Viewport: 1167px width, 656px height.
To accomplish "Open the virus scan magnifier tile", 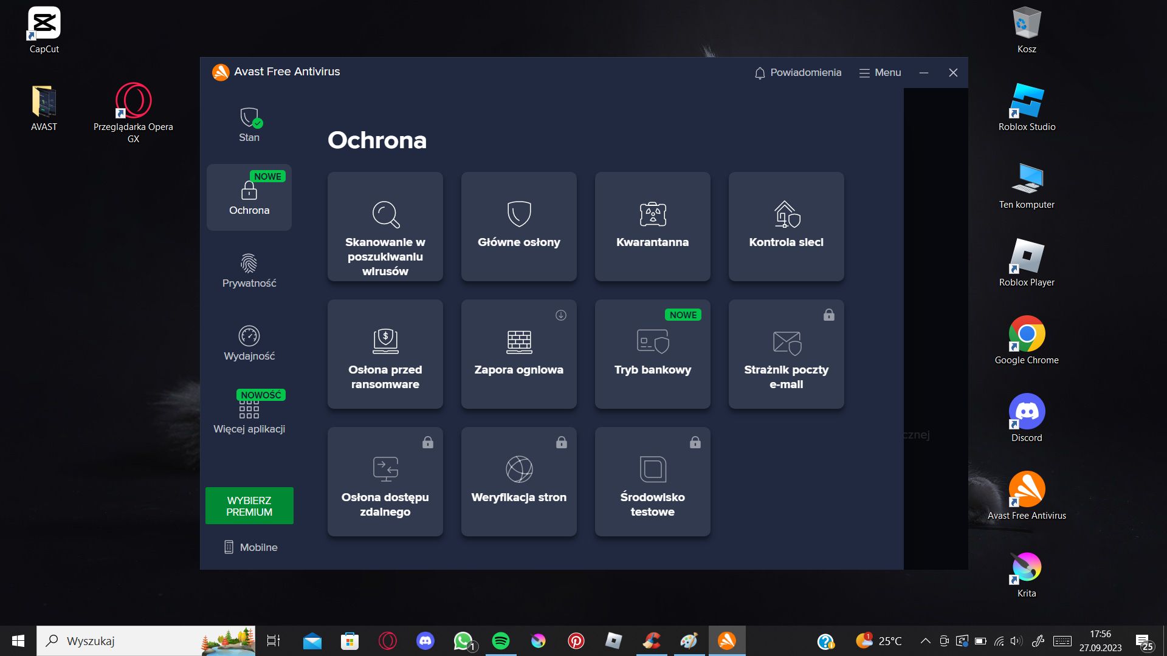I will [x=385, y=227].
